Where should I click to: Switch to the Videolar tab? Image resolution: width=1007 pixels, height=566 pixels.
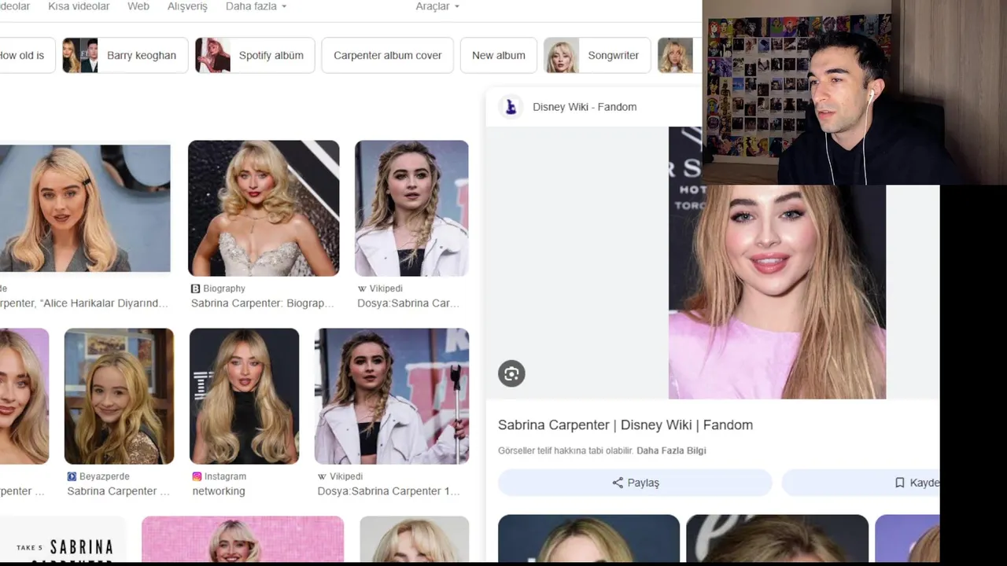click(x=14, y=6)
